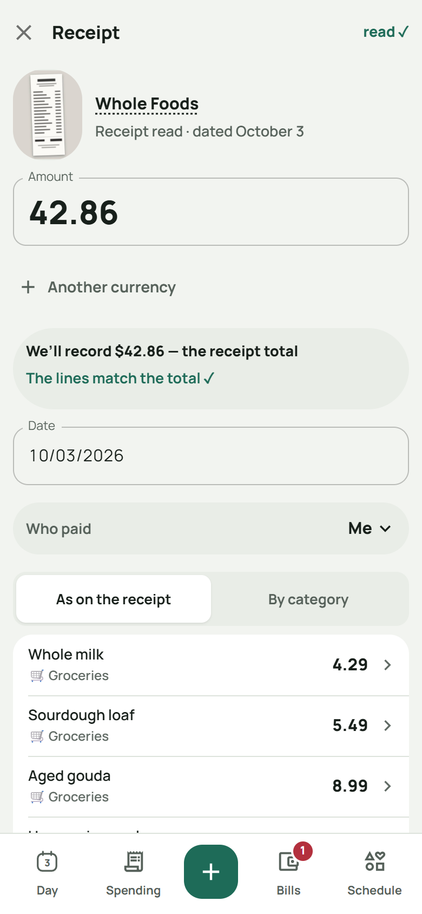Open the Schedule shapes icon

tap(374, 861)
